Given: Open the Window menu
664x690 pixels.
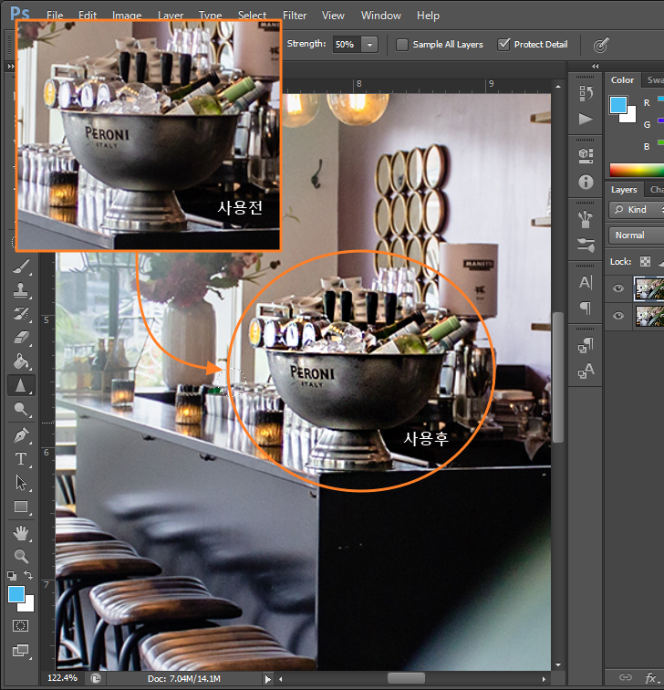Looking at the screenshot, I should coord(381,16).
